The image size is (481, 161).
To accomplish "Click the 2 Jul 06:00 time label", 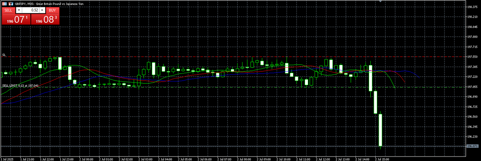I will point(204,159).
